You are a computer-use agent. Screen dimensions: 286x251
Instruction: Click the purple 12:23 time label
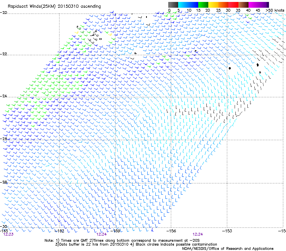pyautogui.click(x=8, y=234)
